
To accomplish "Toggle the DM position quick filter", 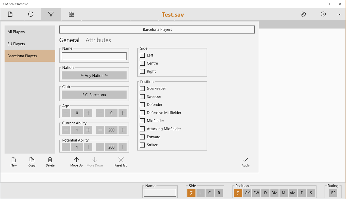I will (x=274, y=193).
